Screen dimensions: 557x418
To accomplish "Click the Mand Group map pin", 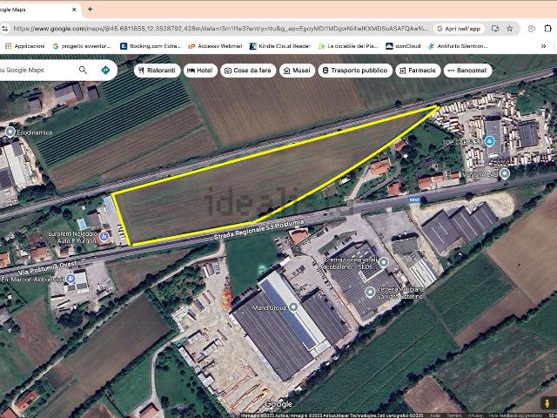I will tap(293, 307).
